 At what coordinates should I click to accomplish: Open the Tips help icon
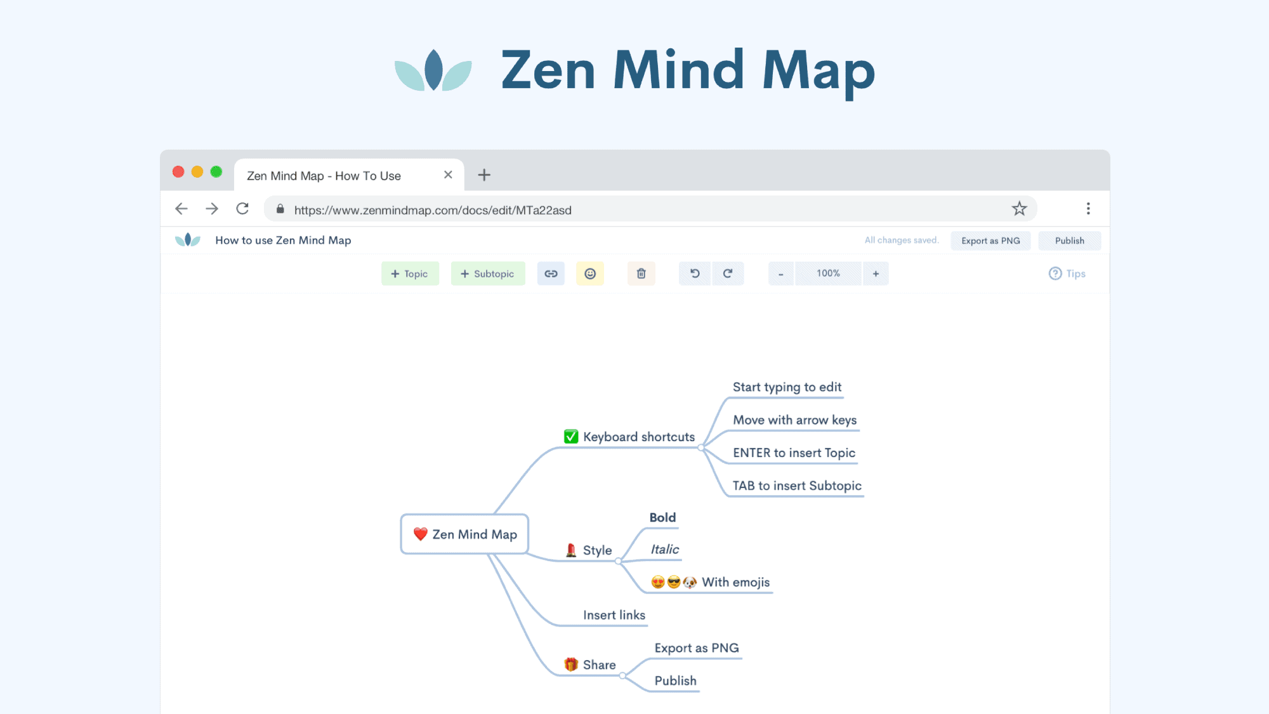(1055, 274)
